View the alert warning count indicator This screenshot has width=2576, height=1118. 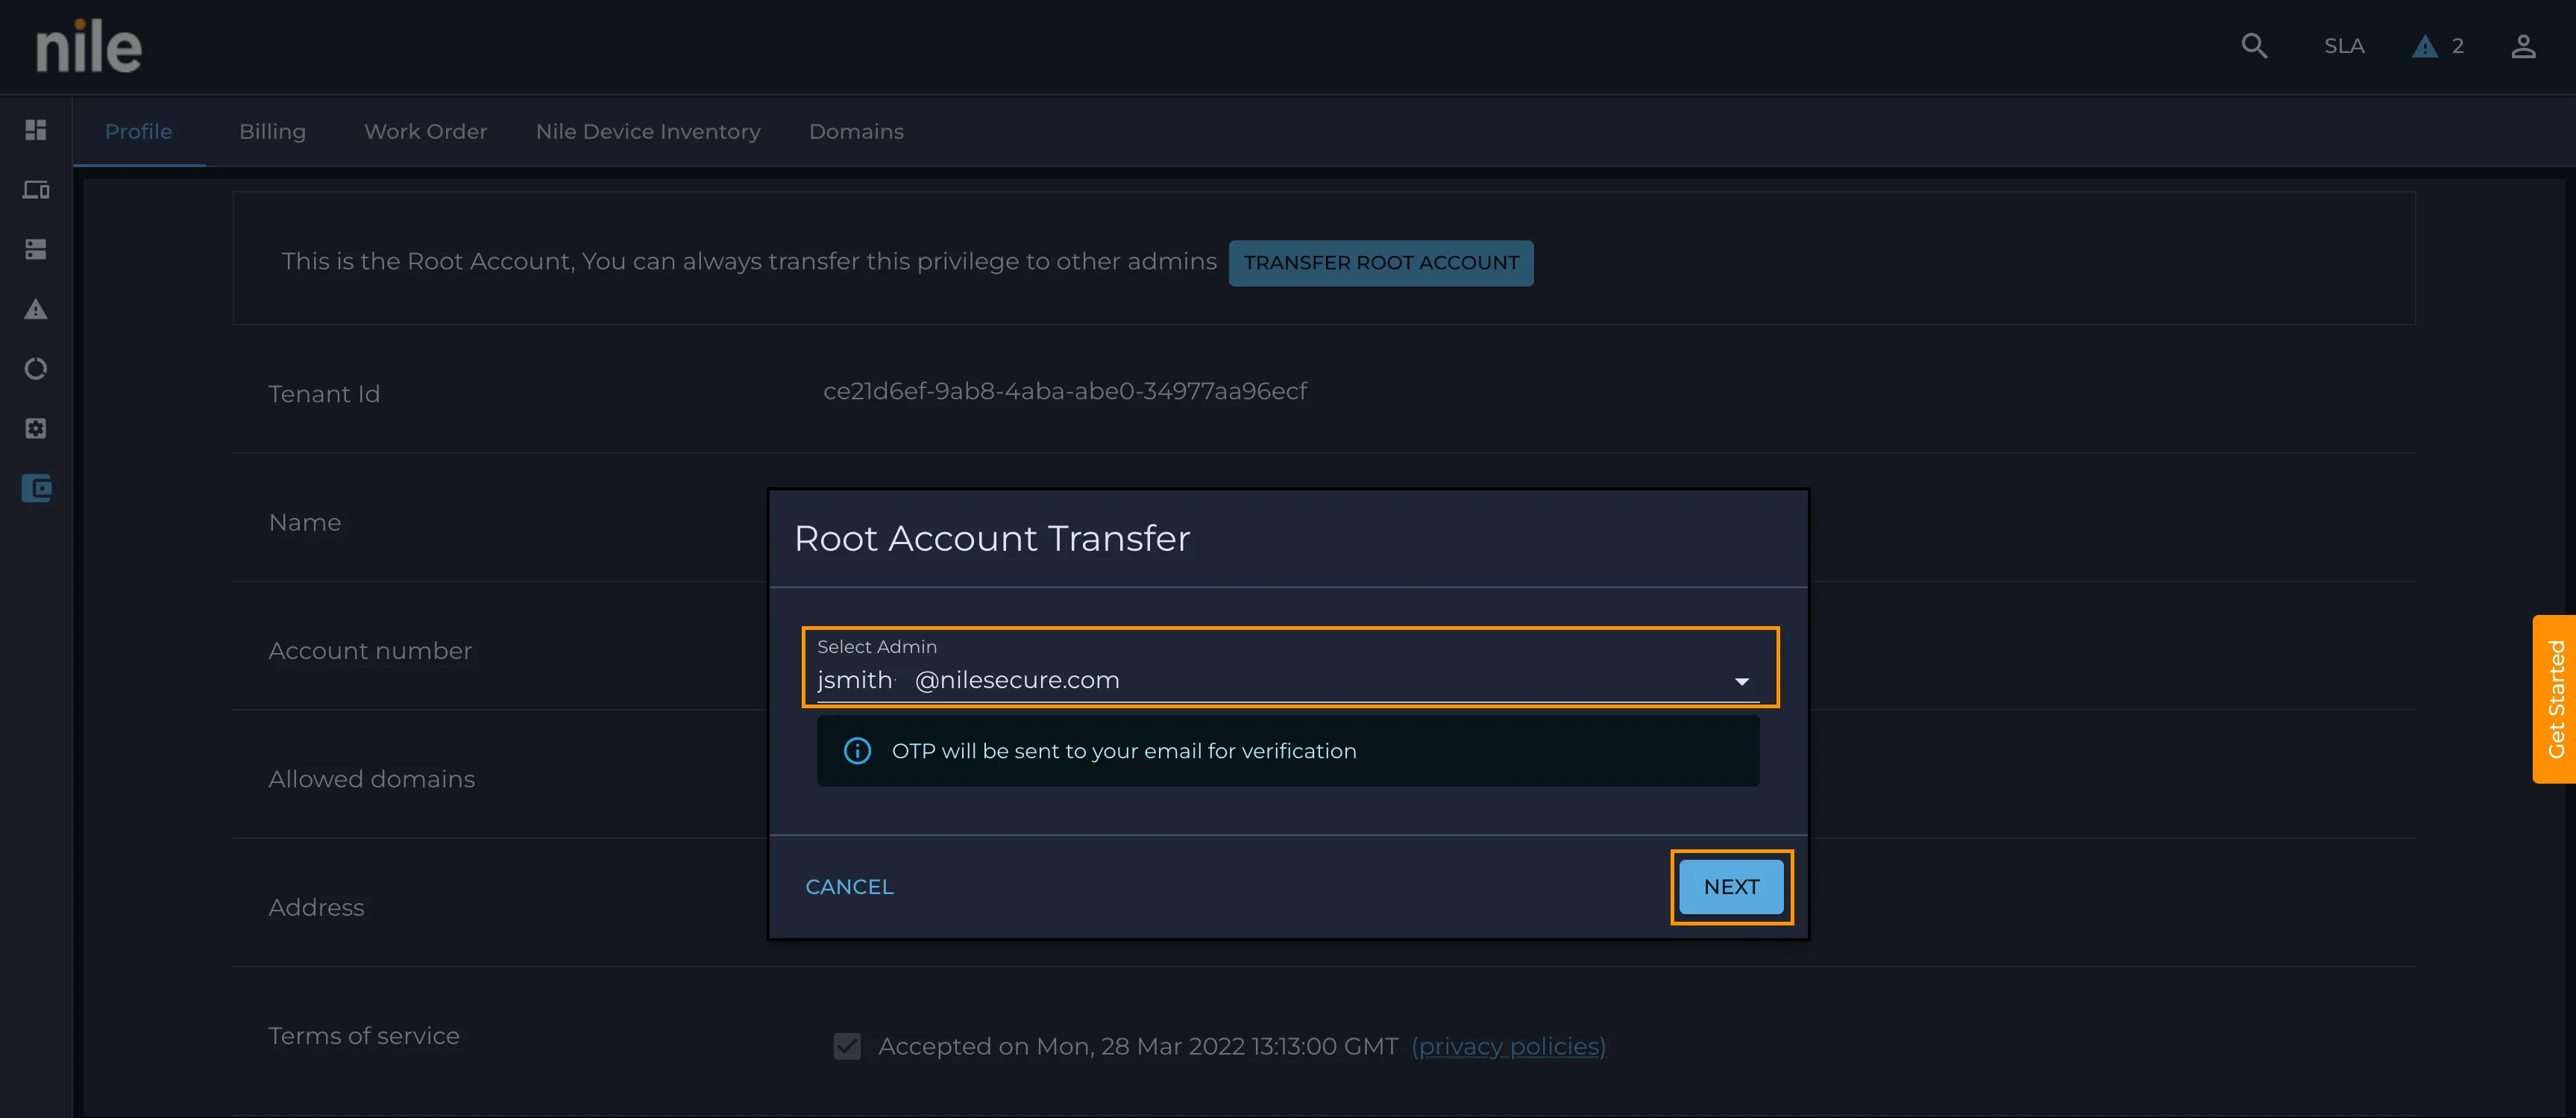(2438, 46)
